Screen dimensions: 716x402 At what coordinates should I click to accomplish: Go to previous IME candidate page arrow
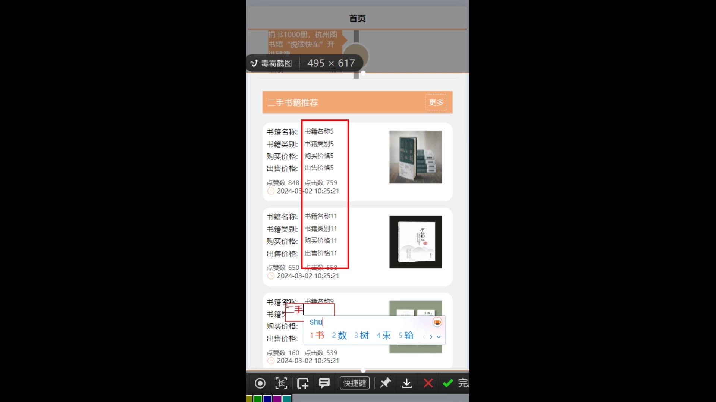click(x=424, y=337)
